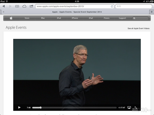154x115 pixels.
Task: Click the Apple logo in navigation bar
Action: (x=11, y=18)
